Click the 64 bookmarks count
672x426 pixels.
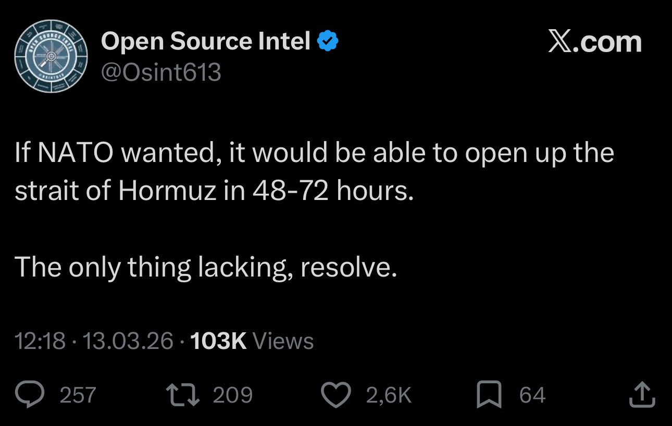(532, 395)
